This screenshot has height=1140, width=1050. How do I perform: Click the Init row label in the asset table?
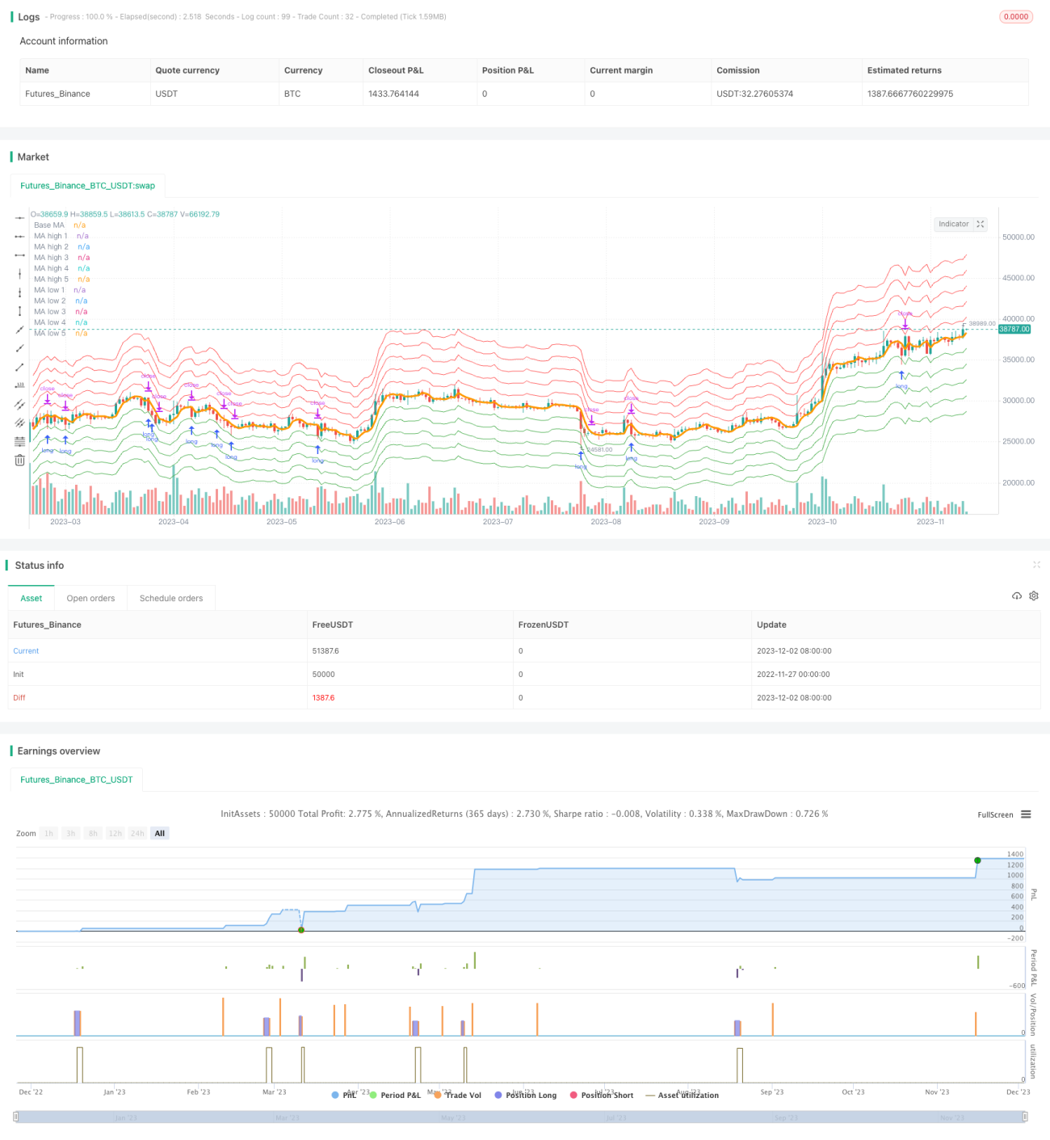18,674
